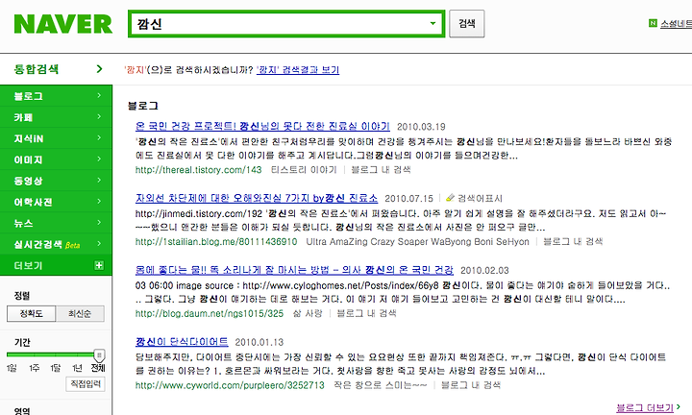Click URL http://blog.daum.net/ngs1015/325
This screenshot has height=415, width=692.
click(x=210, y=313)
